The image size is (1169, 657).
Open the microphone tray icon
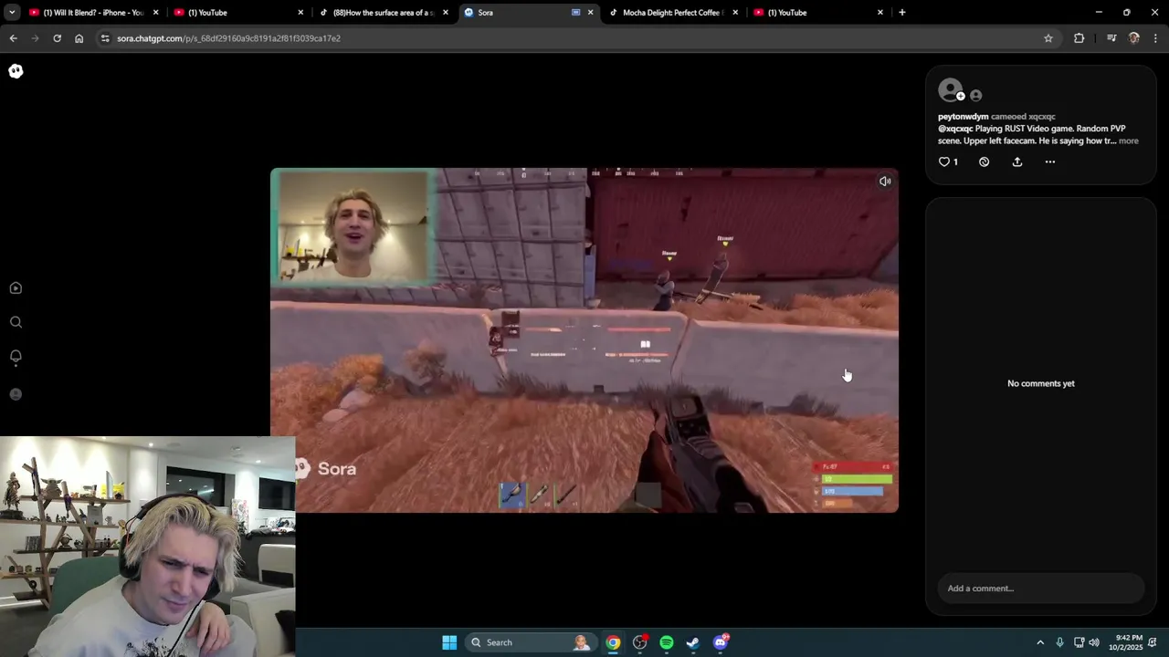coord(1059,642)
